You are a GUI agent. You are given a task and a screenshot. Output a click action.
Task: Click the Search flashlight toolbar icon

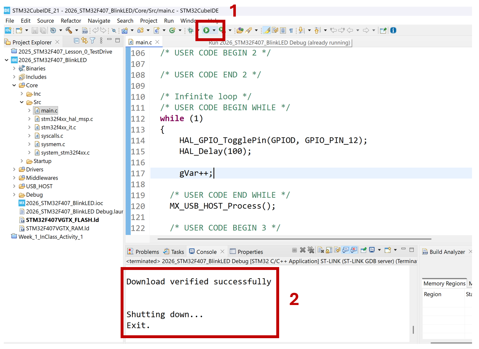pos(249,30)
